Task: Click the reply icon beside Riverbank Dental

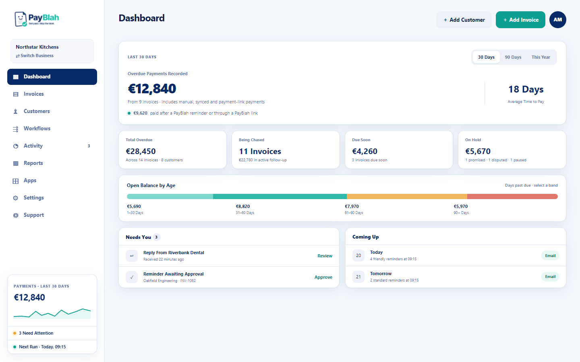Action: point(132,256)
